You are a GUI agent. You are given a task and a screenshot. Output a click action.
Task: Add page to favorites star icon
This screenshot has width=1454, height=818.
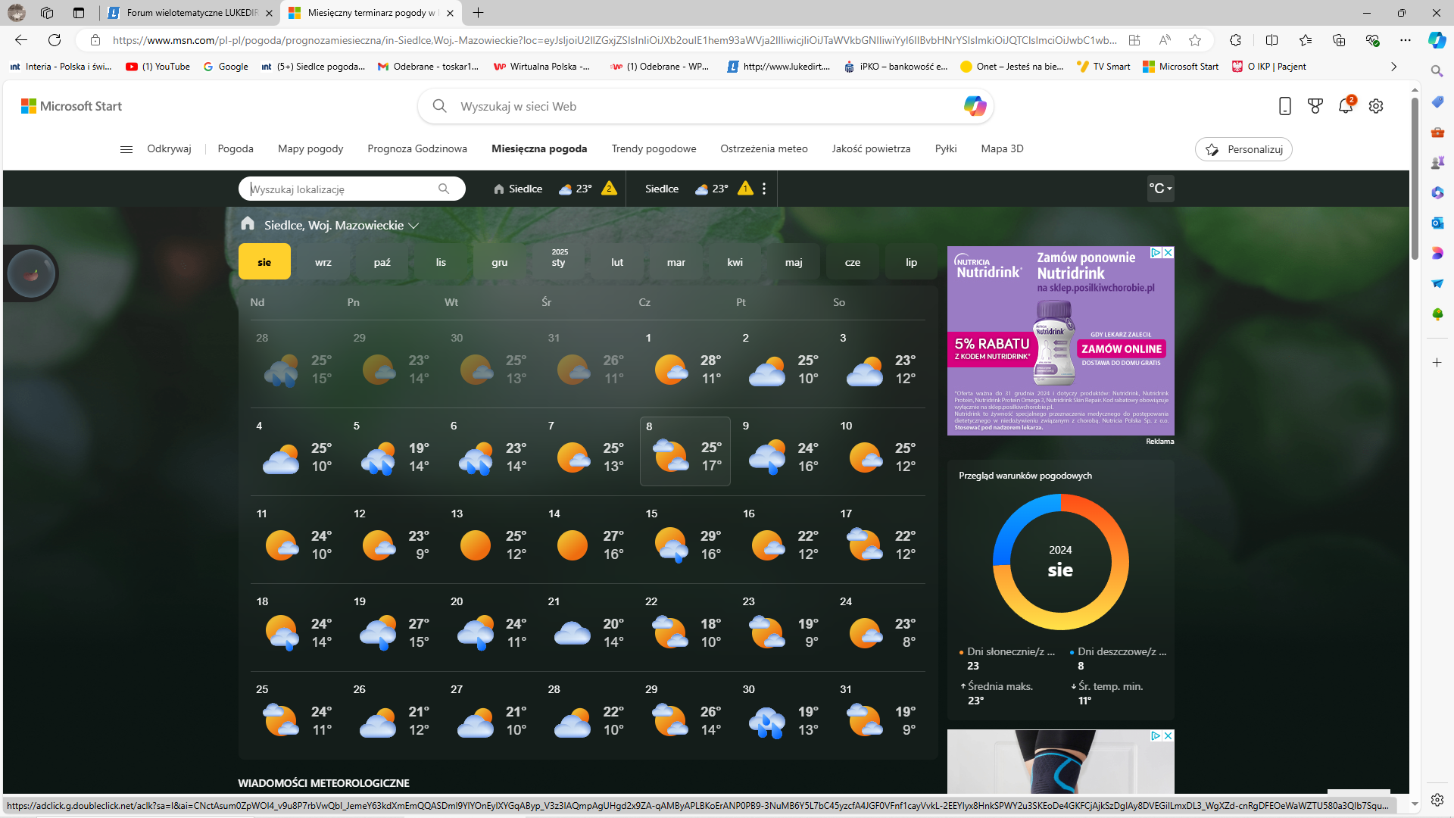(1195, 40)
